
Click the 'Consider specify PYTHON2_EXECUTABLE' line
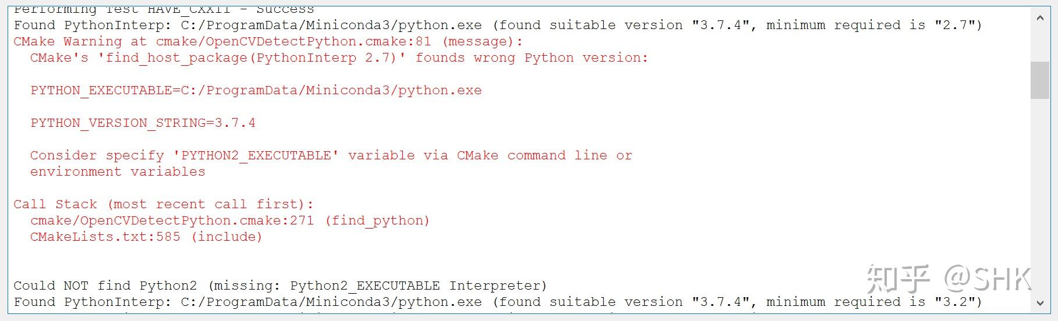click(x=331, y=156)
